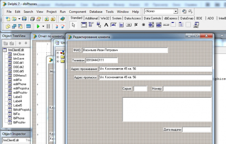The width and height of the screenshot is (226, 144).
Task: Pick the RadioButton component from palette
Action: pyautogui.click(x=143, y=25)
